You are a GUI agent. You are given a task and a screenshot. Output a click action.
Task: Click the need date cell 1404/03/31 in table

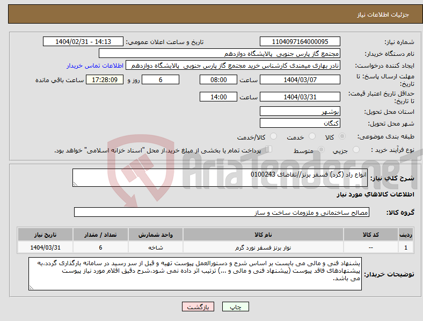(x=45, y=247)
